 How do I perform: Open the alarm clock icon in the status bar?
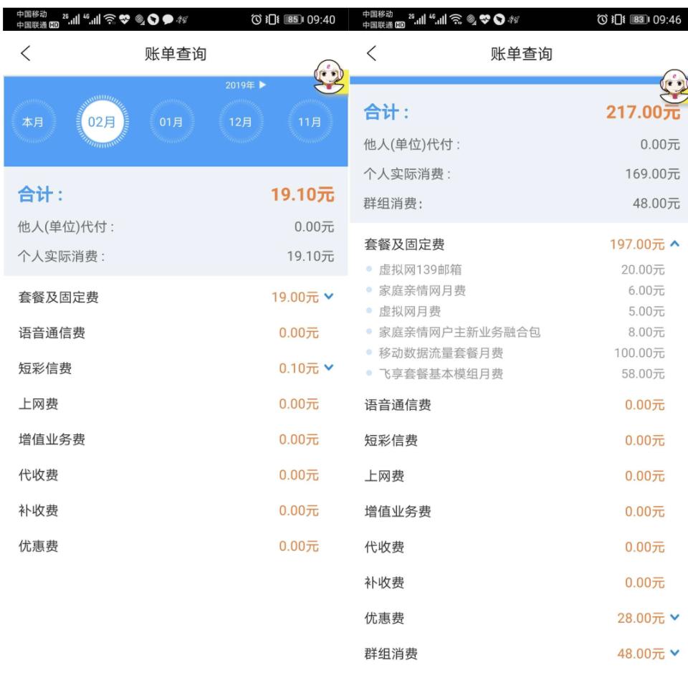[255, 18]
